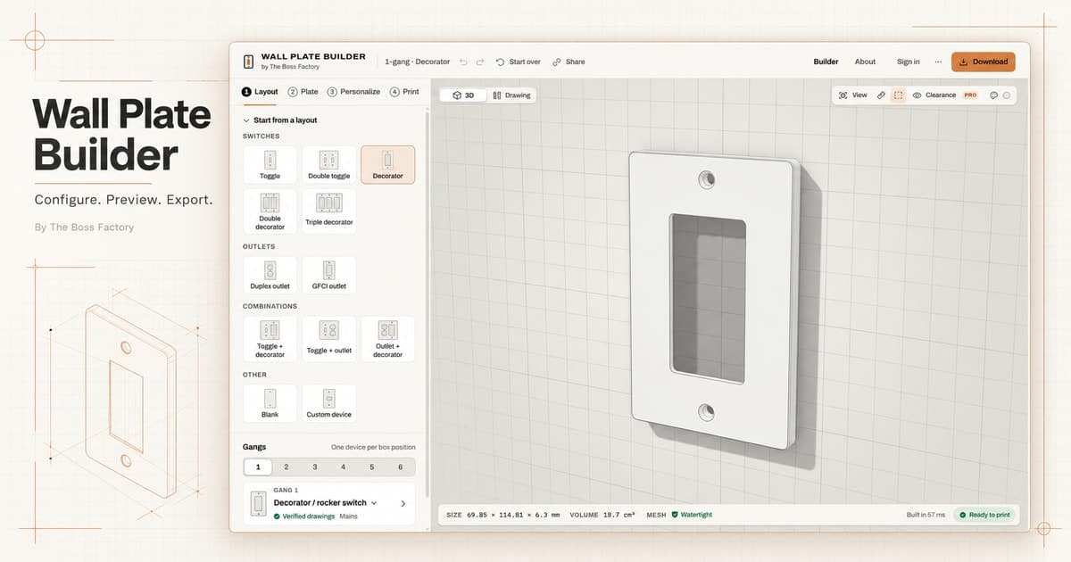Click the Watertight shield icon
Screen dimensions: 1071x562
[x=675, y=515]
